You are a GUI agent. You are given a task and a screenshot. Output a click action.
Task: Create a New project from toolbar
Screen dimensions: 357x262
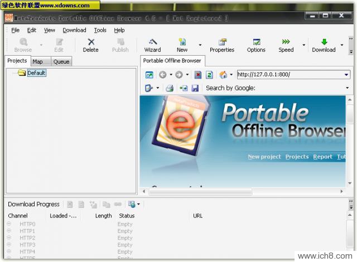[182, 45]
